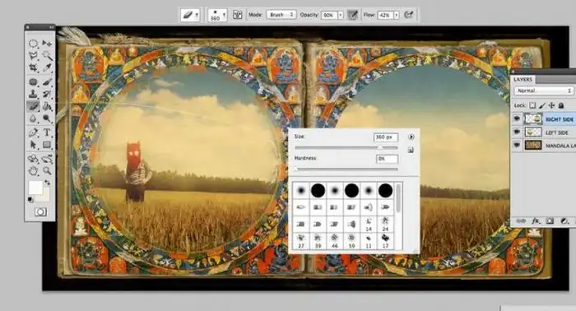Select the Paint Bucket tool
Screen dimensions: 576x311
pyautogui.click(x=47, y=106)
